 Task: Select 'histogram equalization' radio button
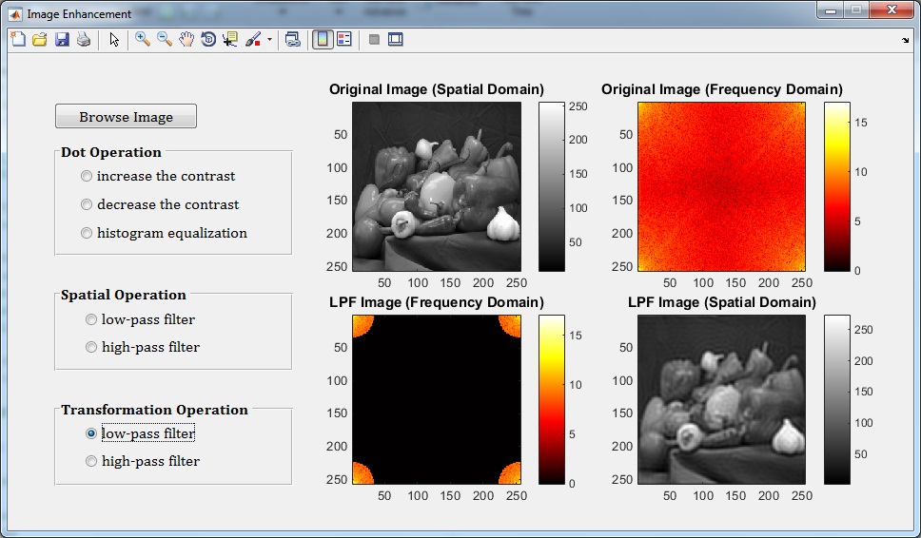coord(88,233)
